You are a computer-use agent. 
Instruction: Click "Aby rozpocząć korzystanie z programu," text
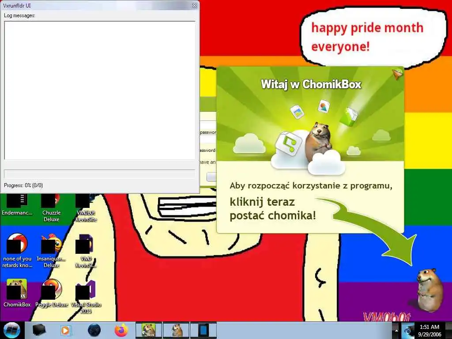click(x=311, y=186)
